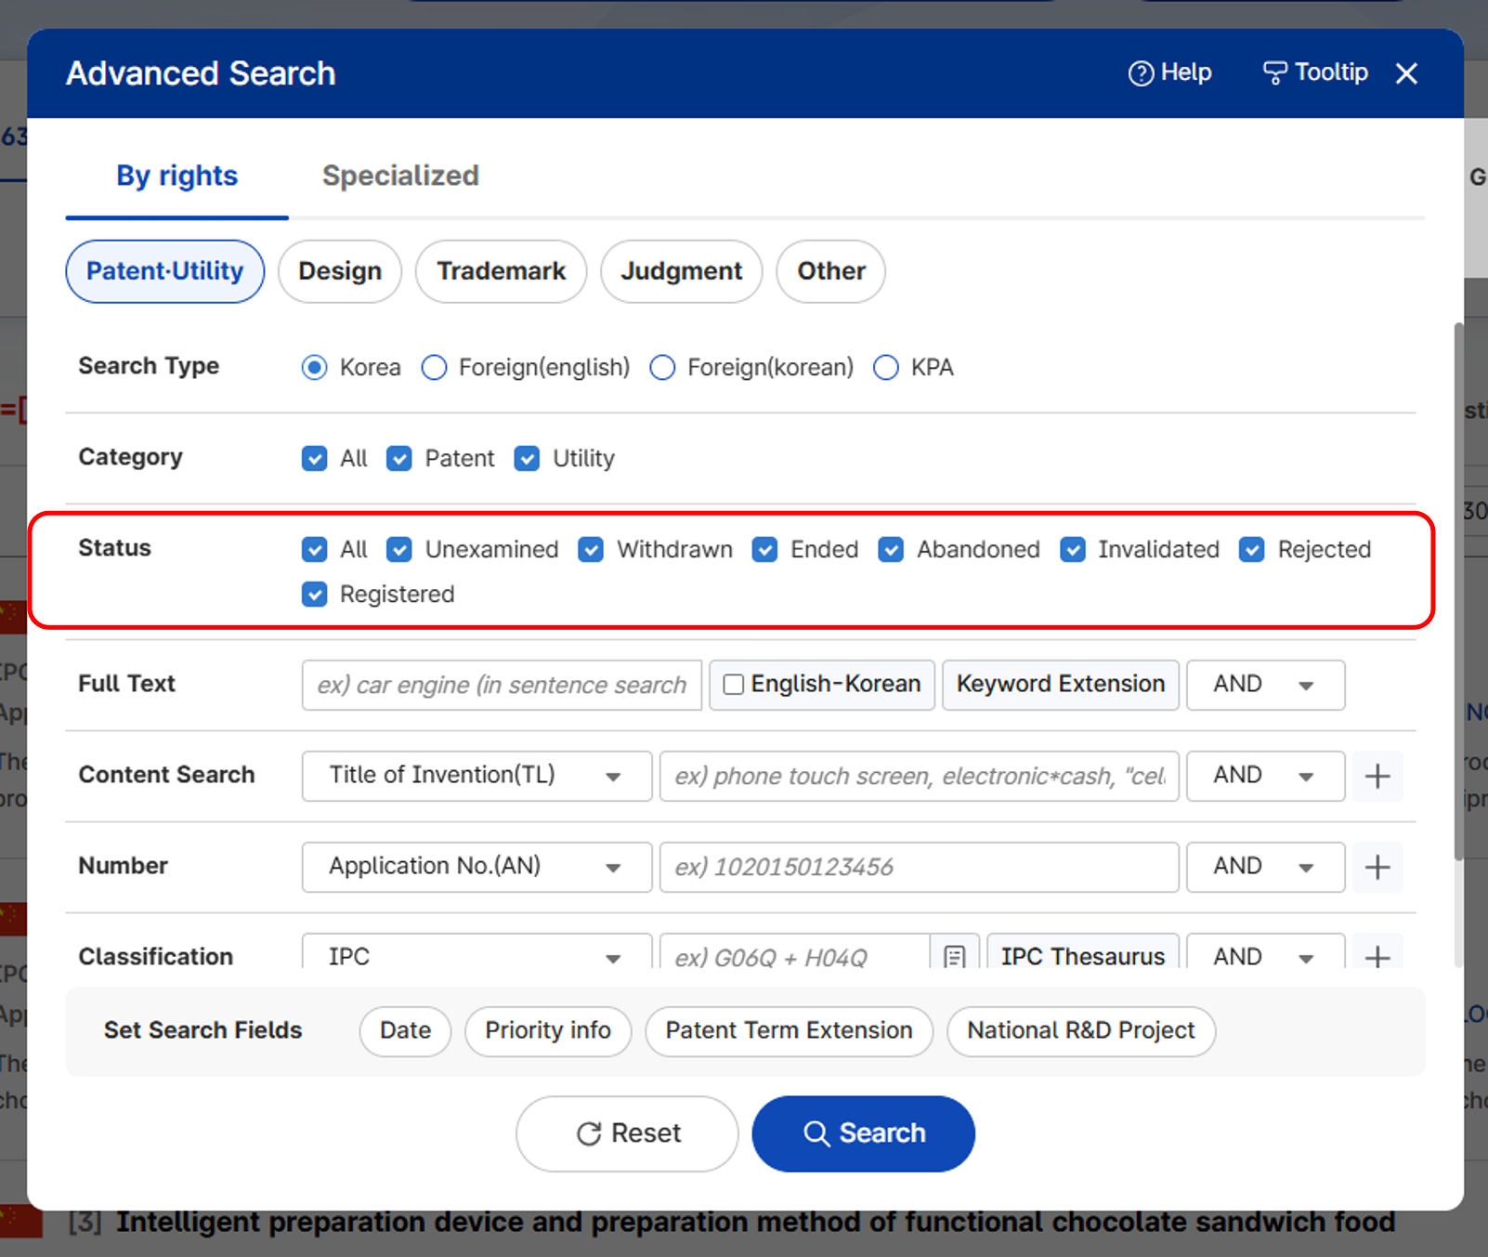Switch to the Specialized tab
Viewport: 1488px width, 1257px height.
tap(400, 176)
